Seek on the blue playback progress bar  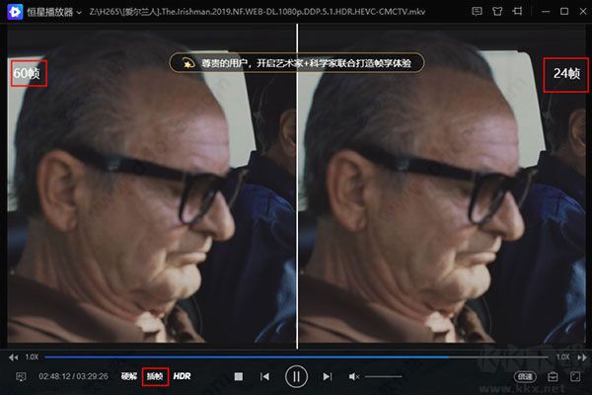[x=296, y=356]
